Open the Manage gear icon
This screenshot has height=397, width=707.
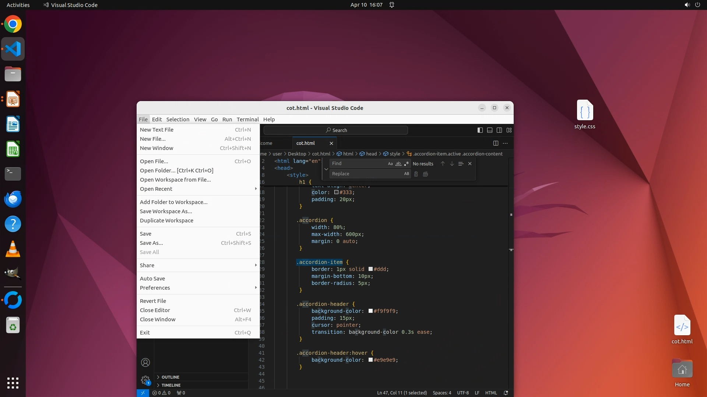145,380
